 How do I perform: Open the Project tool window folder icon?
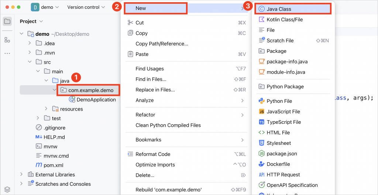pyautogui.click(x=7, y=21)
